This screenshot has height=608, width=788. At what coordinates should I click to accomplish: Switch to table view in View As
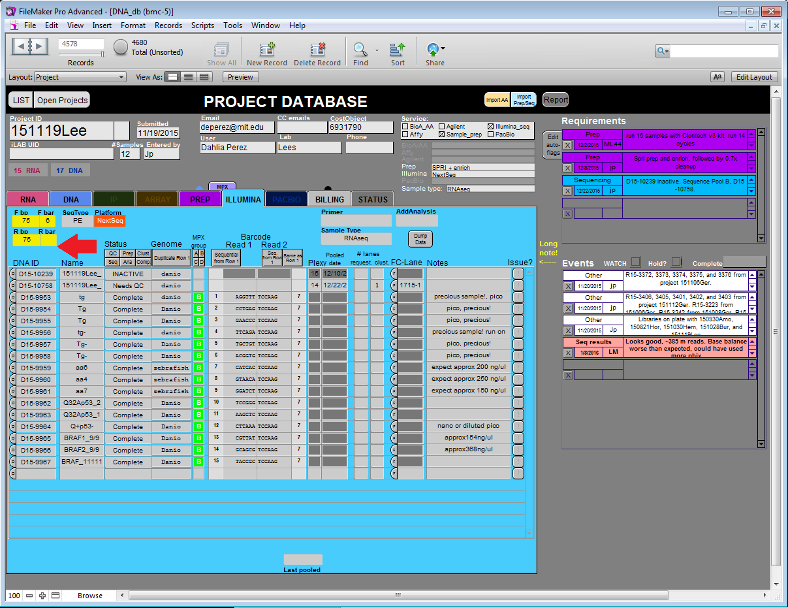(204, 77)
